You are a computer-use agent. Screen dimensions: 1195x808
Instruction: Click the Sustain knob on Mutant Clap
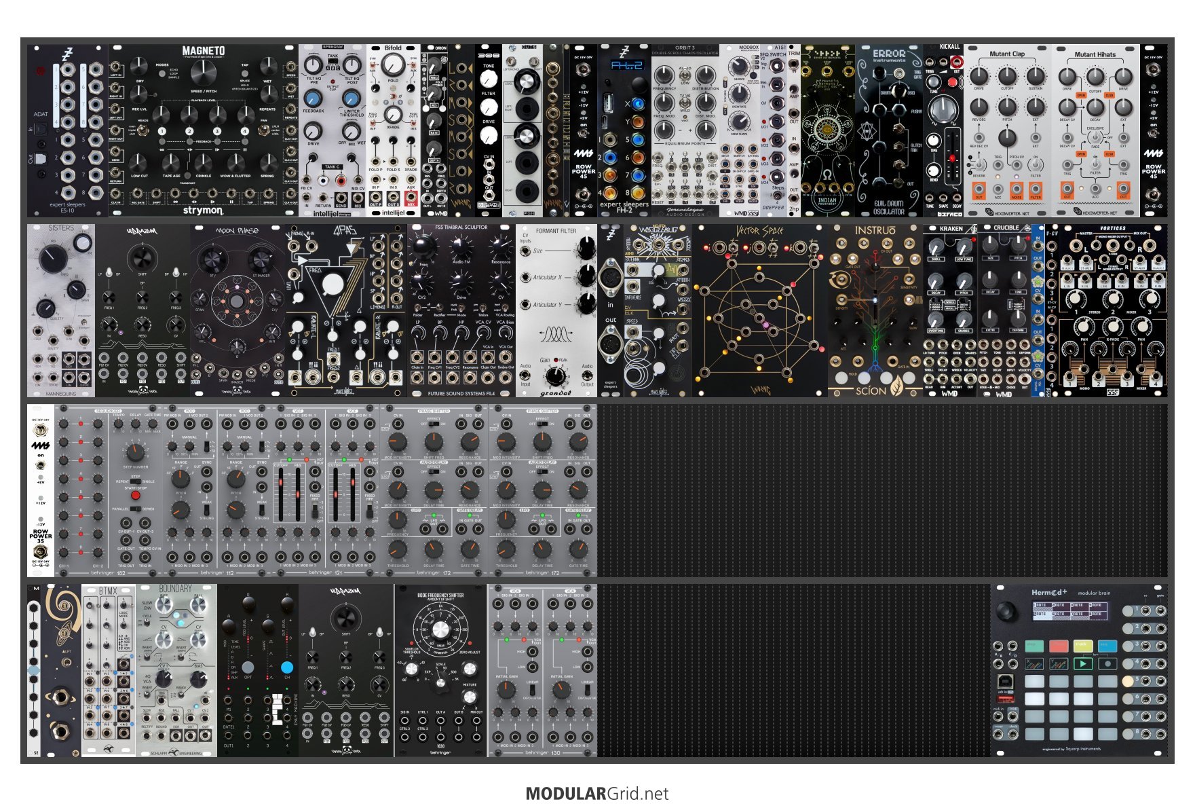pos(1036,75)
